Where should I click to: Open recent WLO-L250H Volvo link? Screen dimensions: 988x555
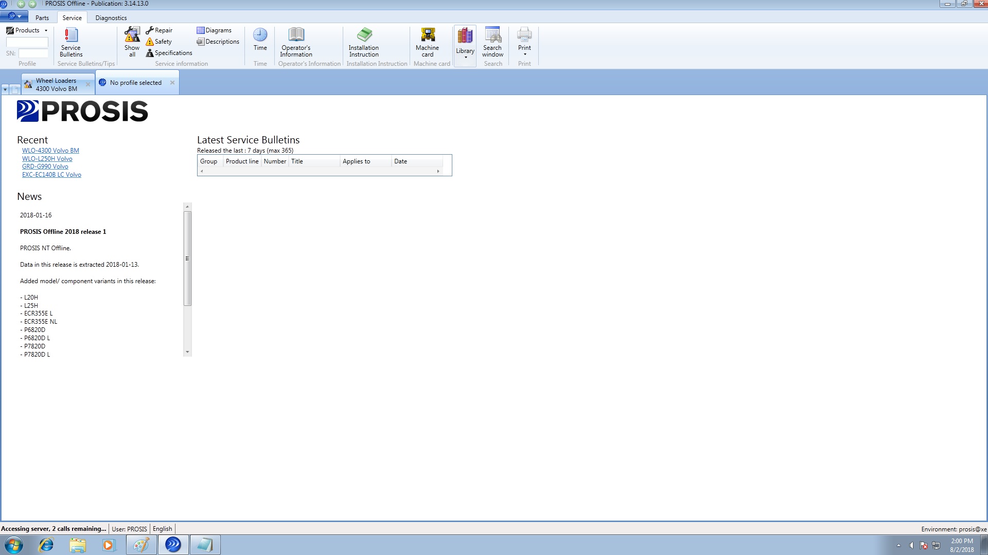pos(47,159)
